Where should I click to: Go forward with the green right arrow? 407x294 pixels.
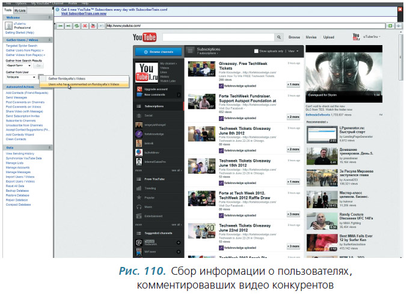click(69, 26)
